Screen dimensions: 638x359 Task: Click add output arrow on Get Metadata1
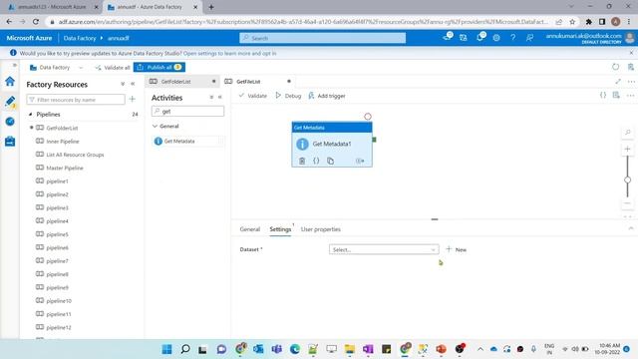(360, 161)
